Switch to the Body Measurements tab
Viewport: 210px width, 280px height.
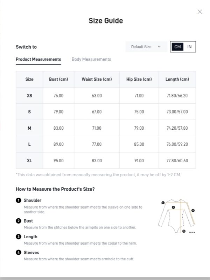(x=91, y=60)
